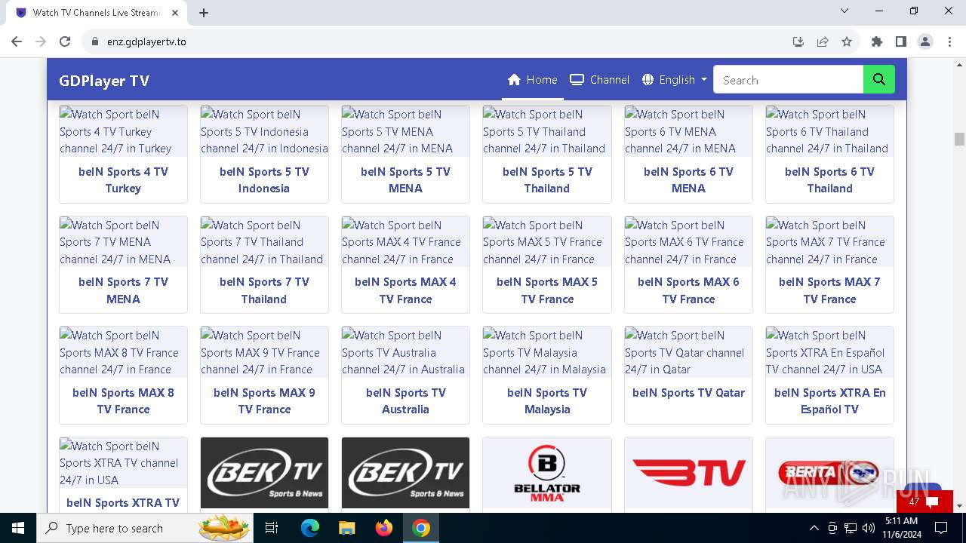Open Channel page in navbar
The image size is (966, 543).
click(x=600, y=80)
